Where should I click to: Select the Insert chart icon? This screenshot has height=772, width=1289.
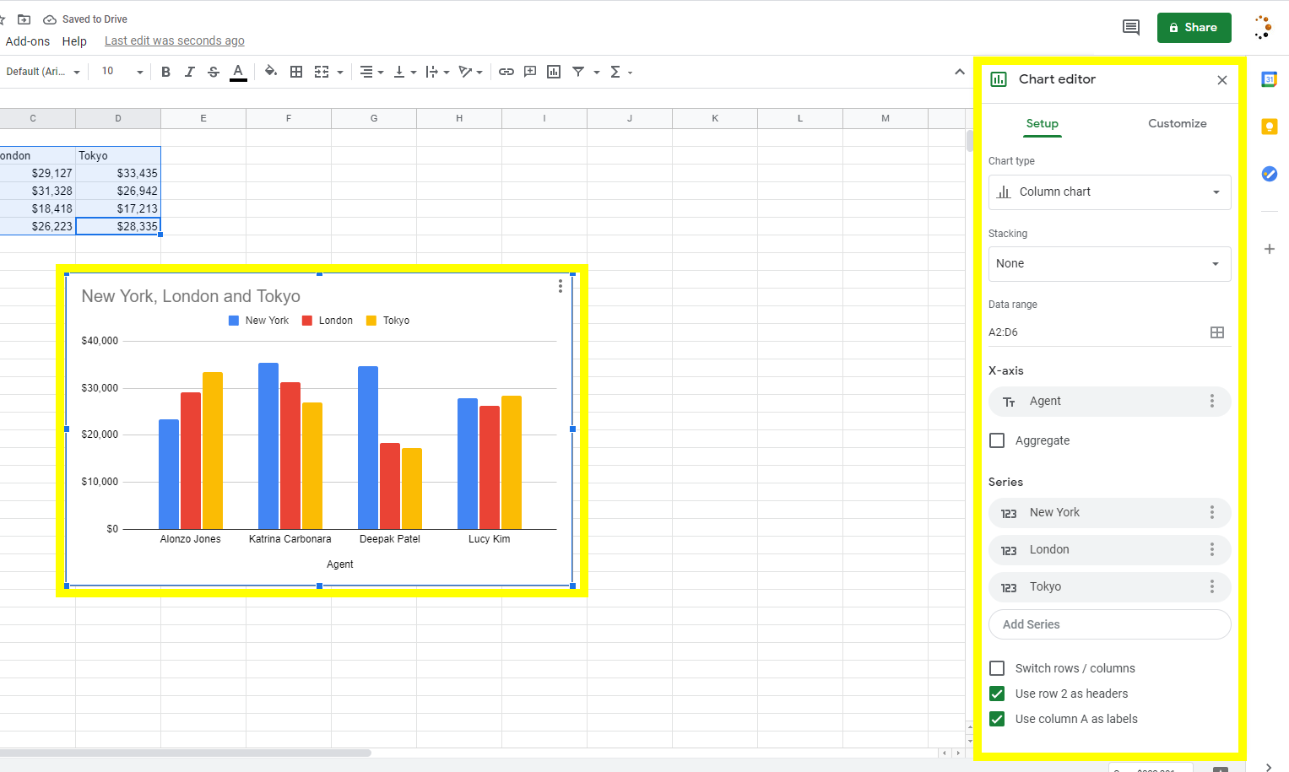point(554,72)
